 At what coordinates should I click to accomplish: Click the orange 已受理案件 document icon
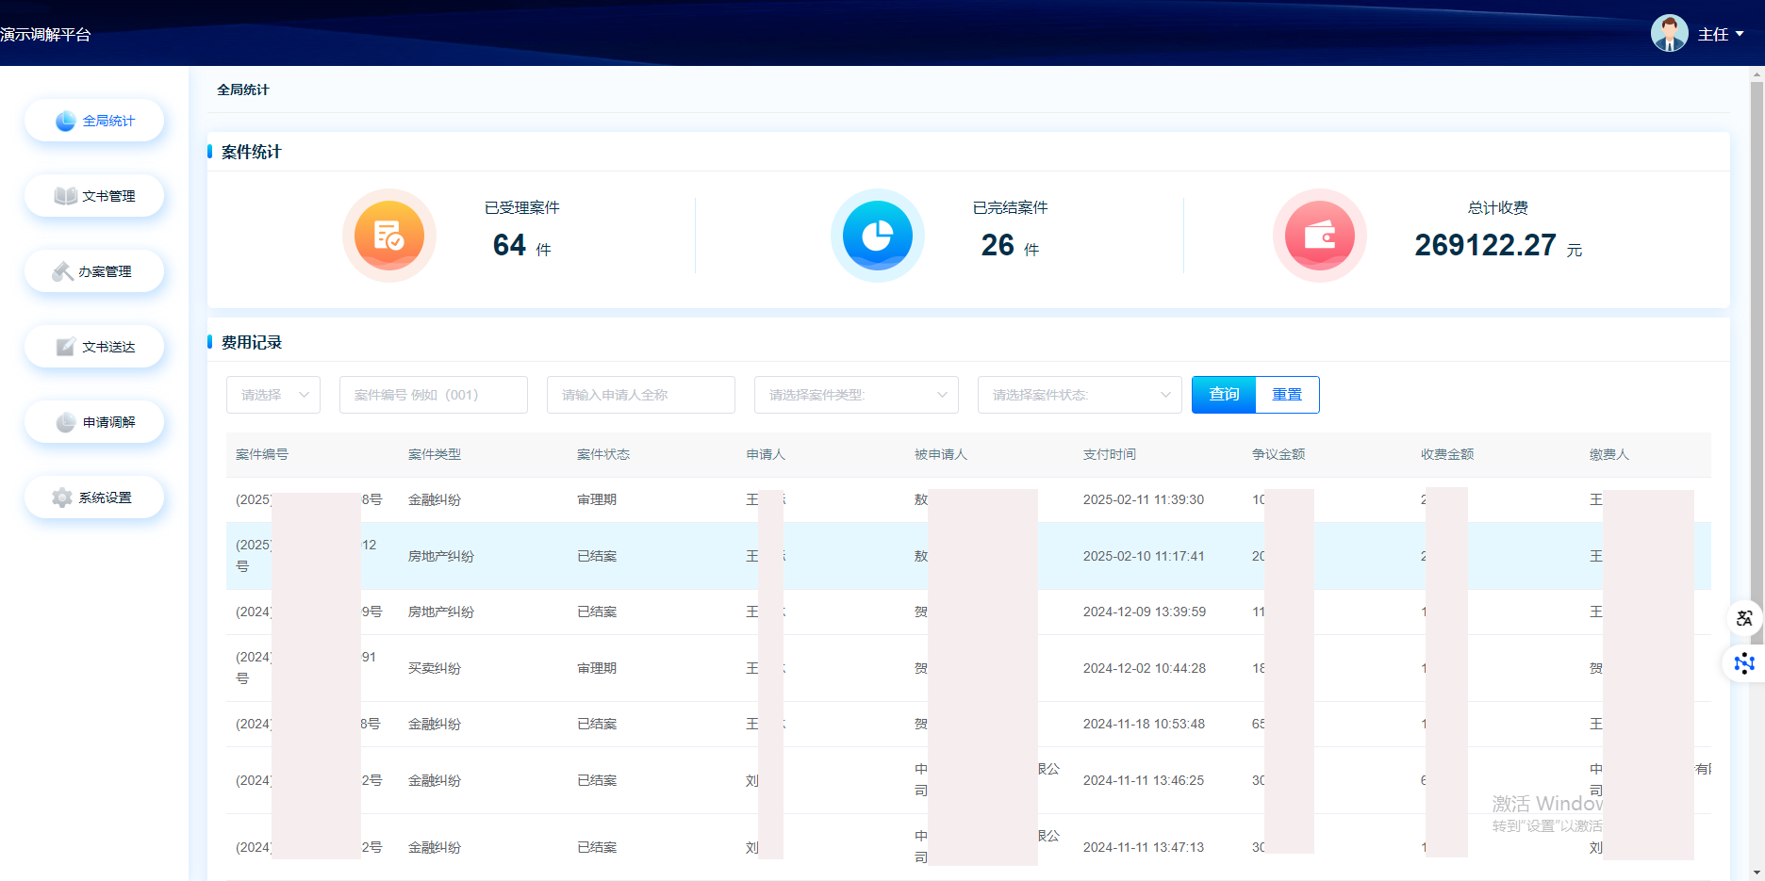tap(388, 236)
